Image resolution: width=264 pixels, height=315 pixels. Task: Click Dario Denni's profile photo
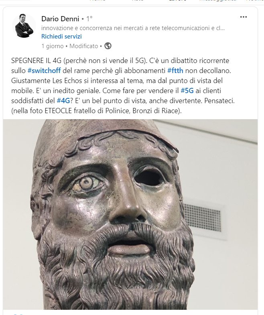click(24, 26)
